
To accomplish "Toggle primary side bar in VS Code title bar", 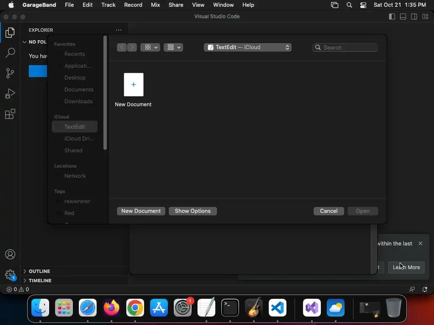I will point(392,17).
